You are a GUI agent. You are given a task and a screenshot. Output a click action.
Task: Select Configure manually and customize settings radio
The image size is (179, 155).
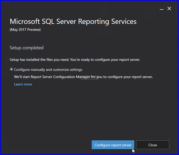(x=11, y=69)
